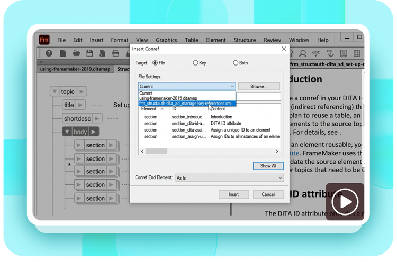Open the Graphics menu
Viewport: 397px width, 262px height.
(x=166, y=40)
